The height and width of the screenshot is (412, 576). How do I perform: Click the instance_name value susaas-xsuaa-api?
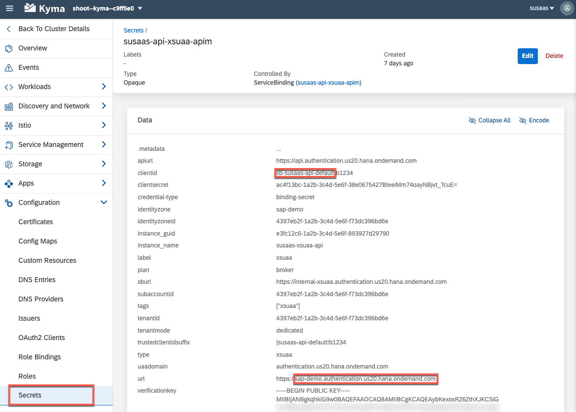coord(299,245)
